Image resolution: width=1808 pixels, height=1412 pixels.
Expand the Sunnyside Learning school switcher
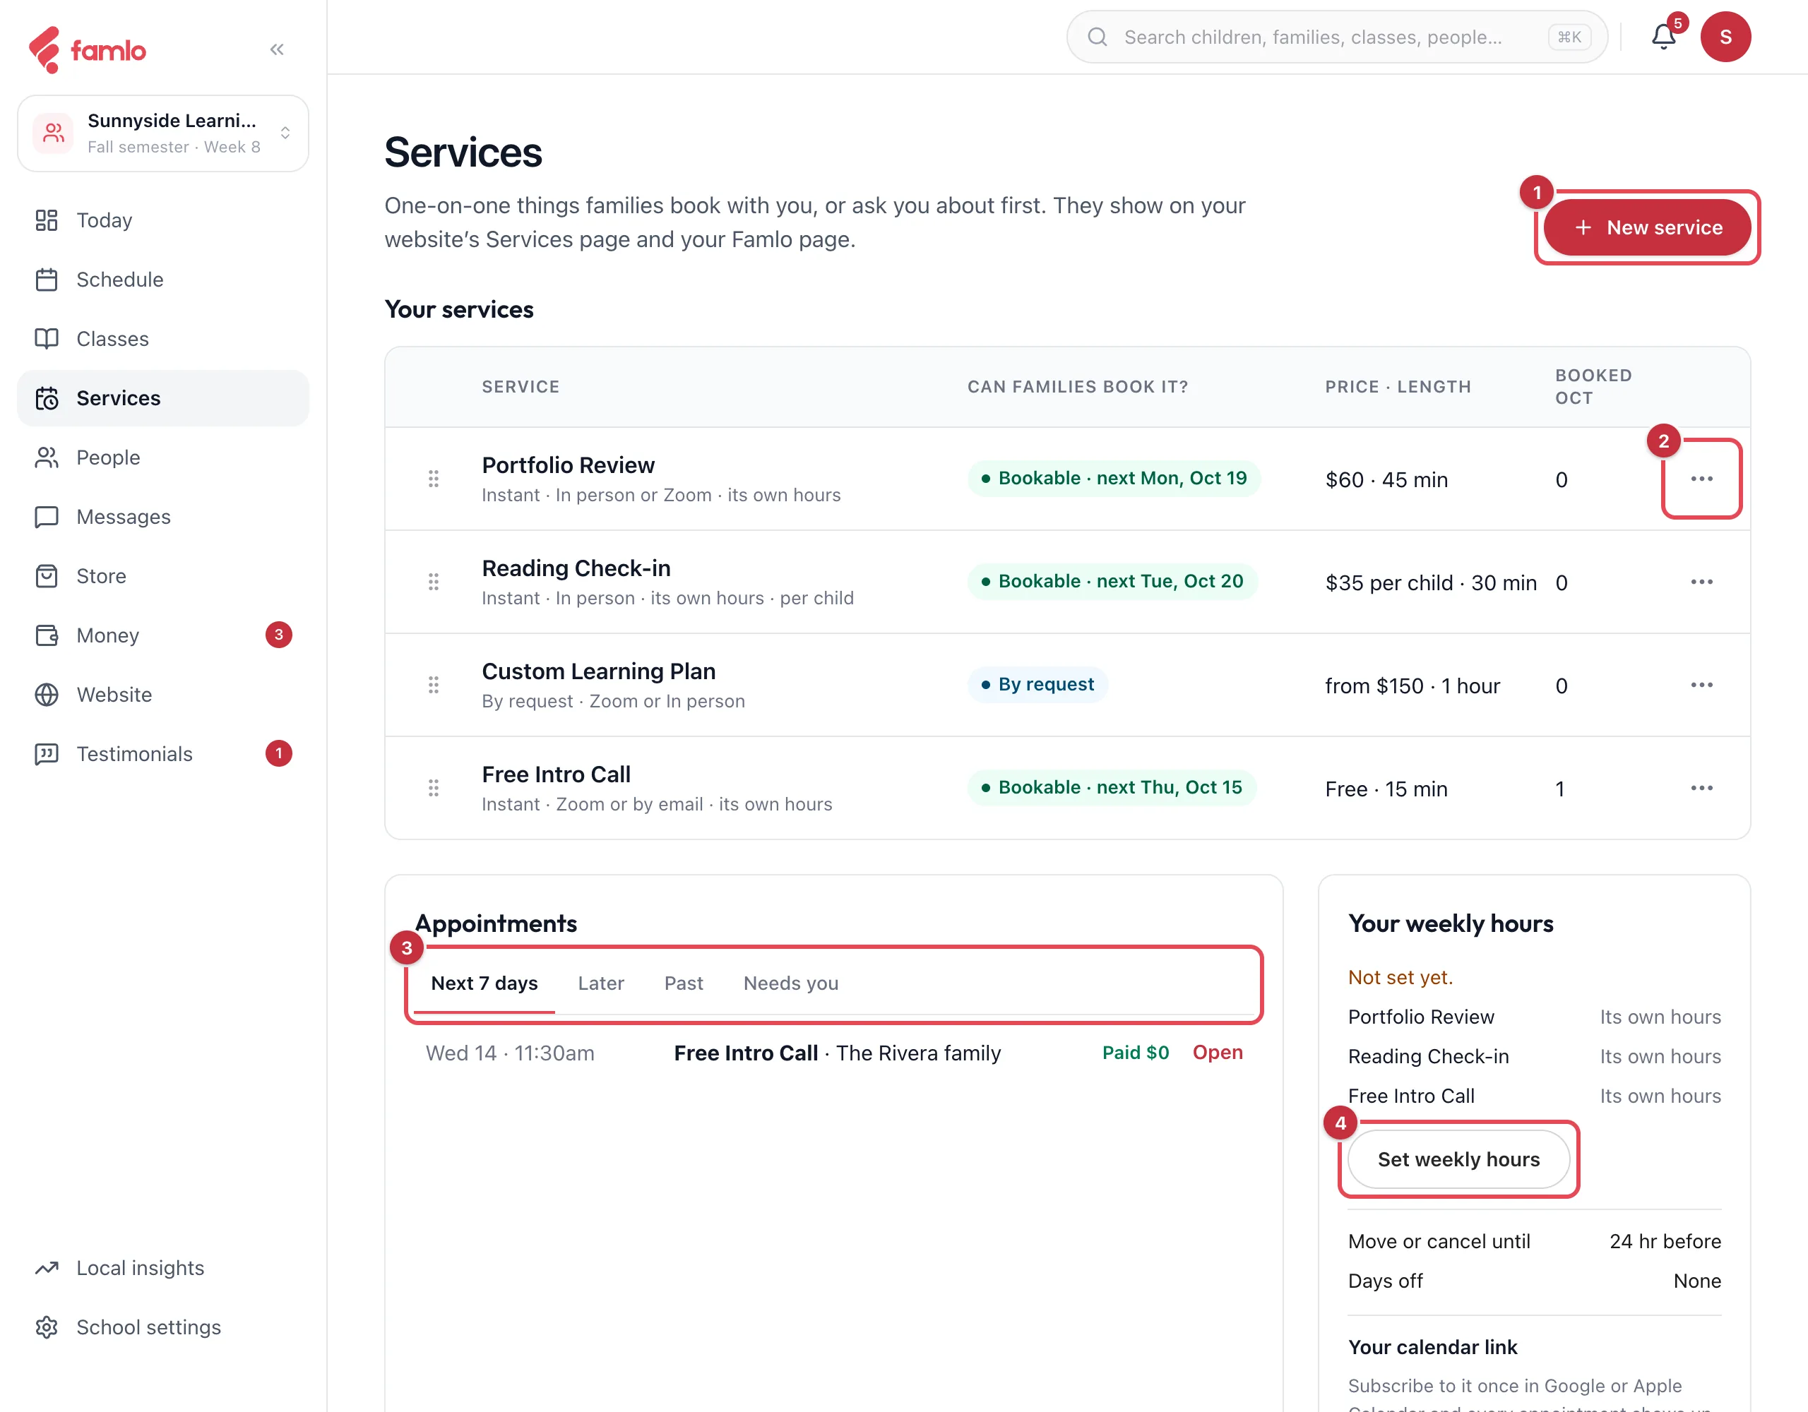click(x=163, y=133)
